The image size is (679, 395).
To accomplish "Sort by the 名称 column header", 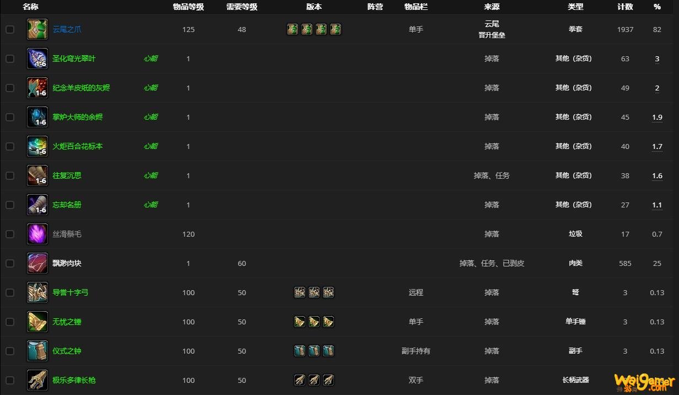I will [x=30, y=7].
